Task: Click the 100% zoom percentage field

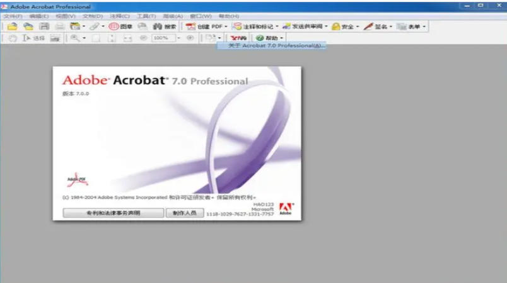Action: coord(163,38)
